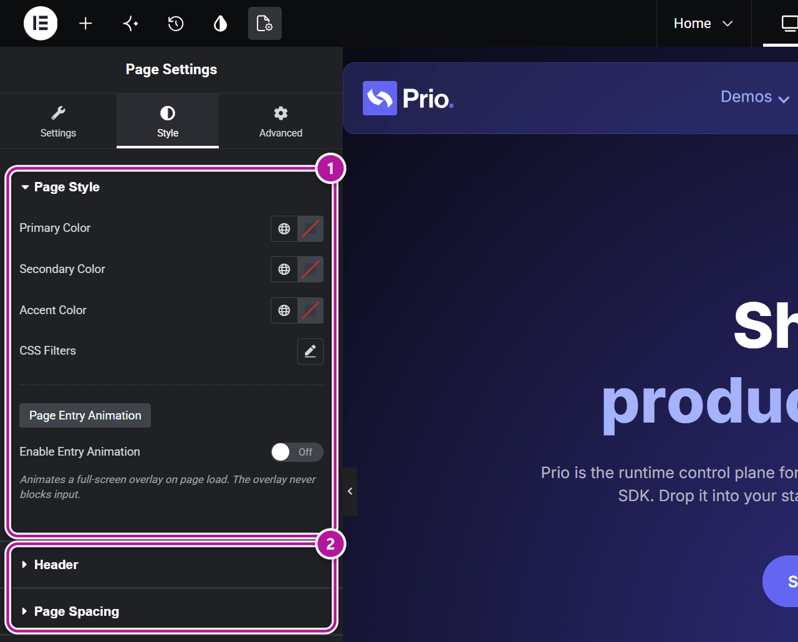
Task: Pick the Primary Color swatch
Action: point(310,229)
